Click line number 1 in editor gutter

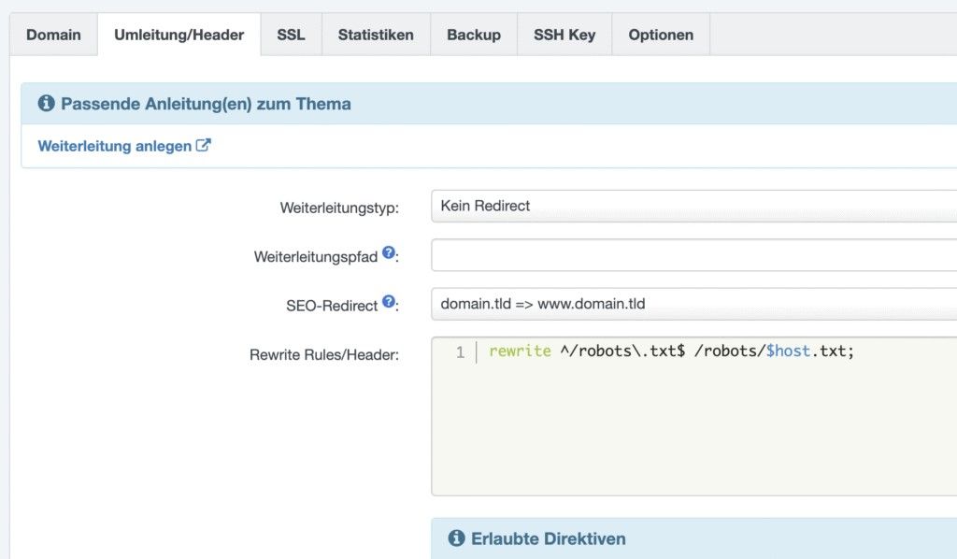pos(459,352)
